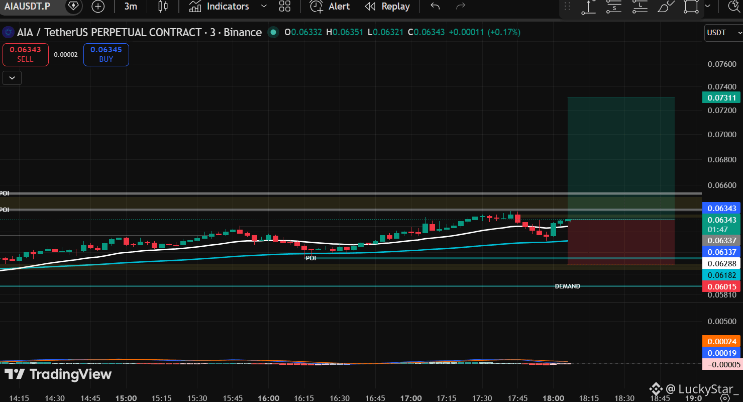Start Bar Replay mode

point(387,7)
